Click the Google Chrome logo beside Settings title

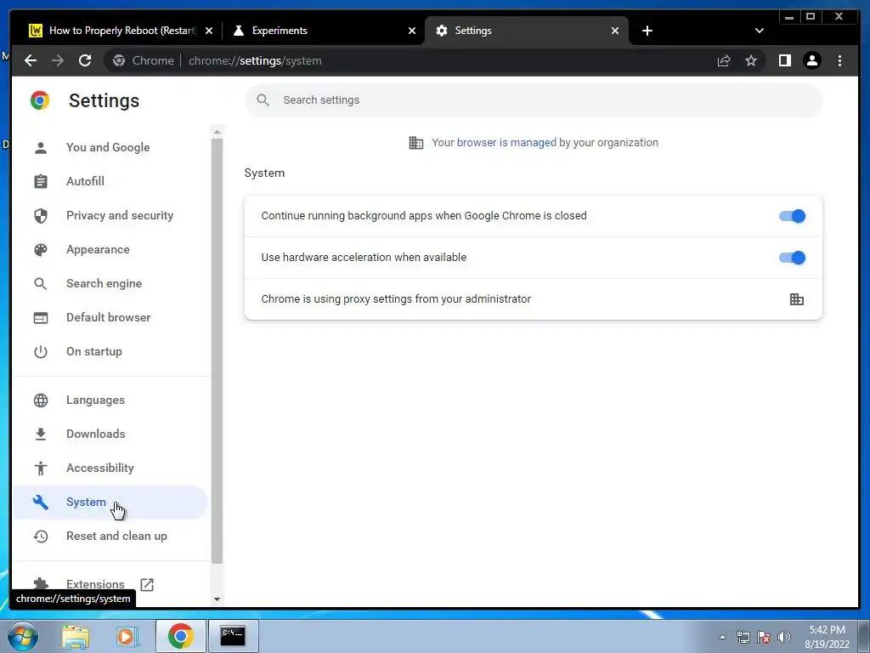[40, 100]
